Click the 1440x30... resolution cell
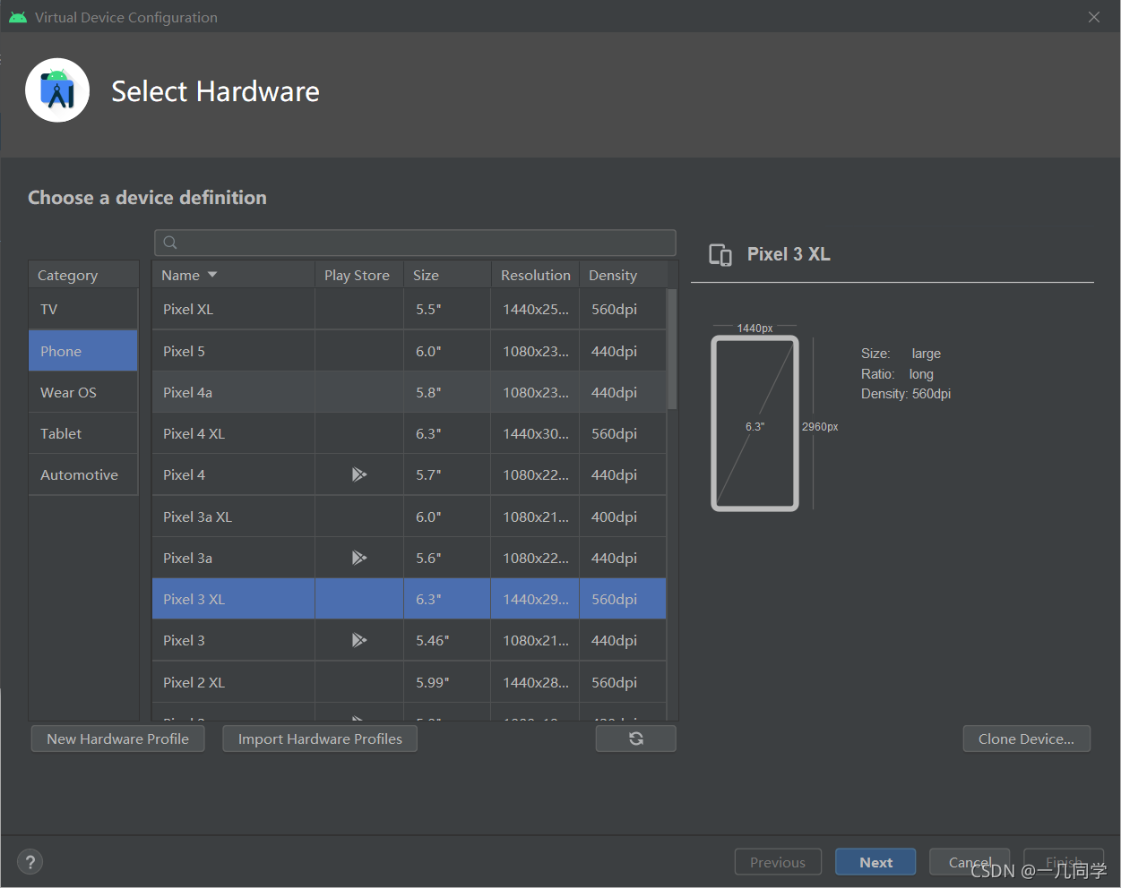Viewport: 1121px width, 888px height. pyautogui.click(x=535, y=433)
